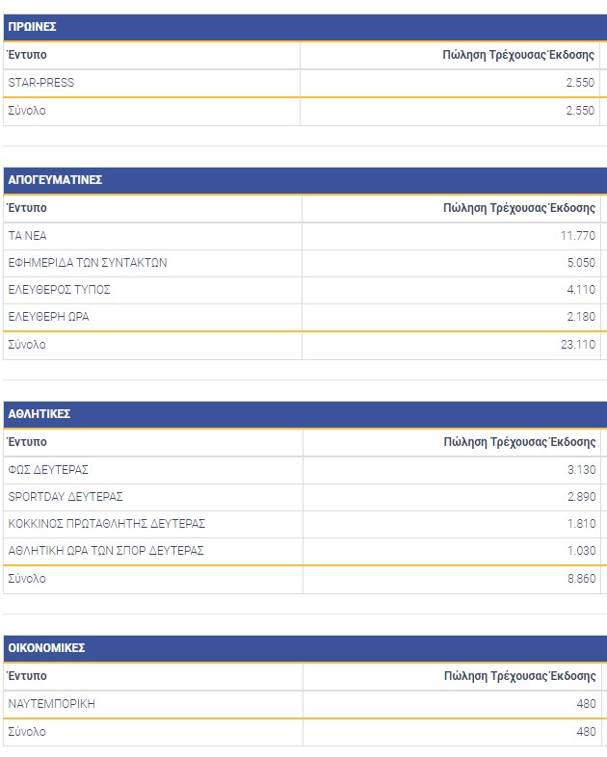This screenshot has height=757, width=607.
Task: Click the ΤΑ ΝΕΑ sales figure 11.770
Action: 577,236
